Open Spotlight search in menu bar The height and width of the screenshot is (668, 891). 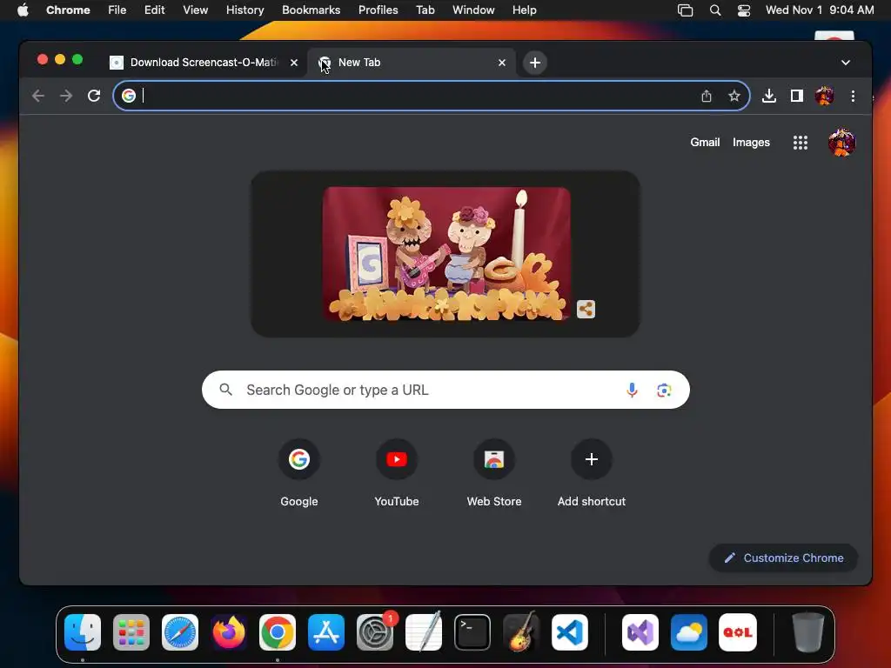[x=715, y=10]
